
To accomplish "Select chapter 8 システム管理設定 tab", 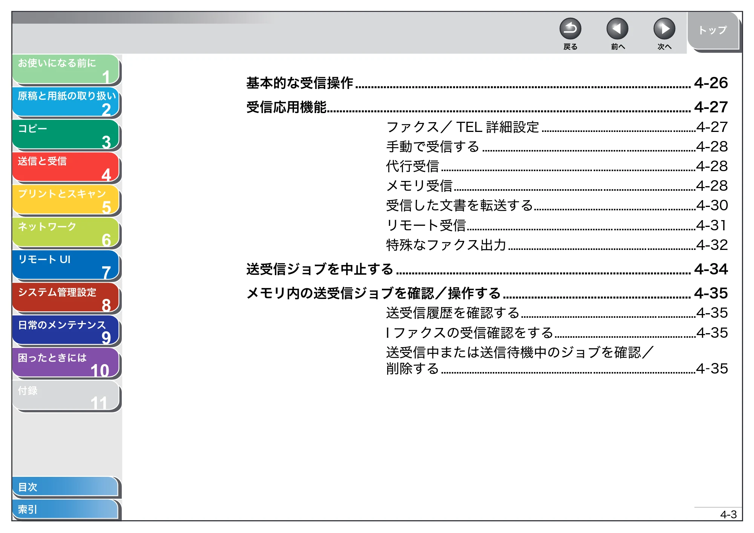I will point(66,298).
